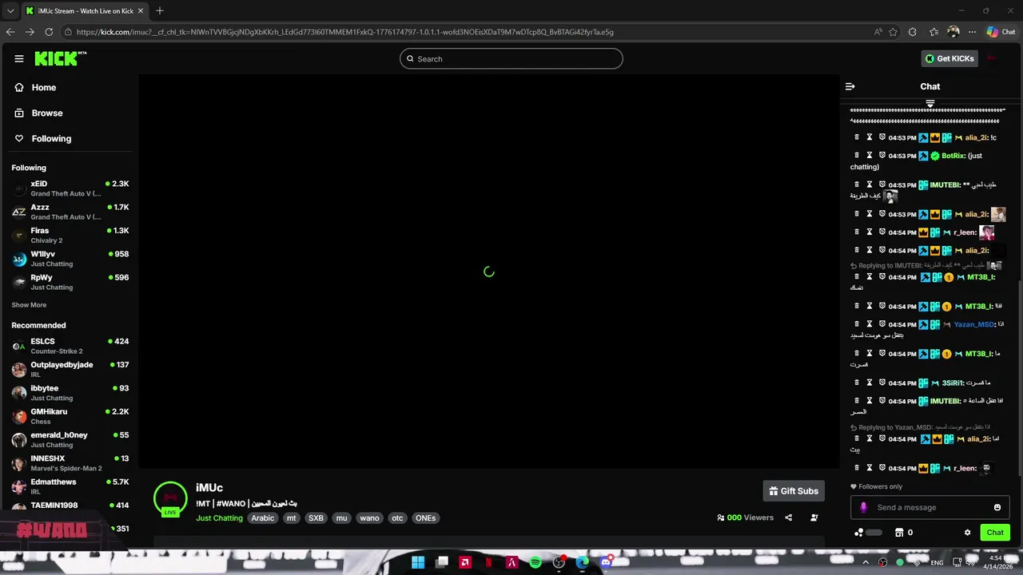1023x575 pixels.
Task: Open Windows Start menu
Action: 418,562
